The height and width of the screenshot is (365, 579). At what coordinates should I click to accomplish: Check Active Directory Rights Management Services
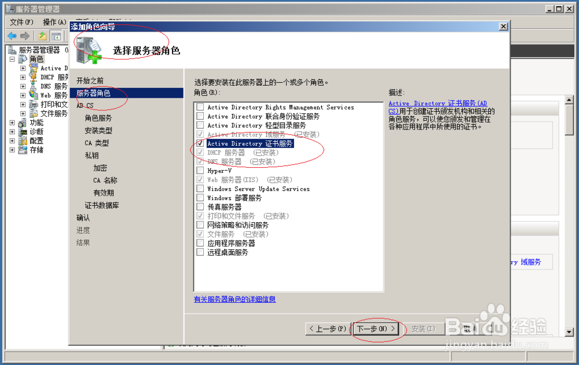pos(200,107)
